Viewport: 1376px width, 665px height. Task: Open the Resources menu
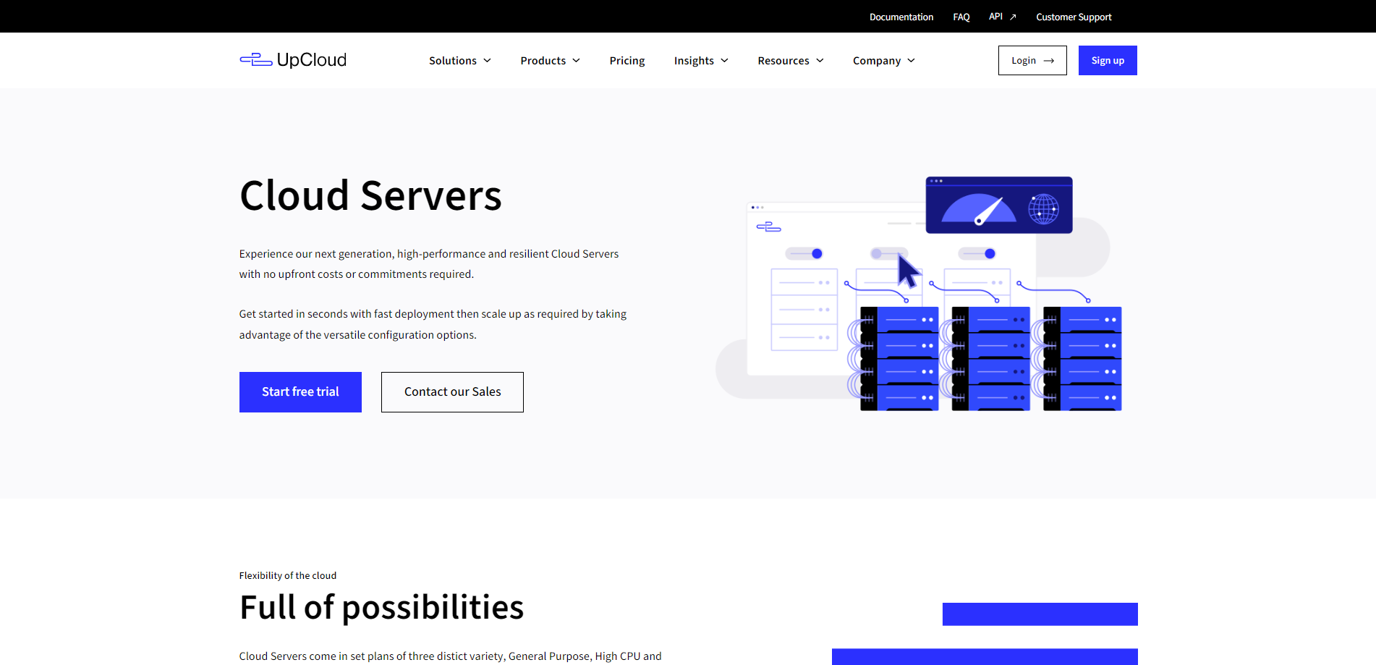tap(791, 61)
